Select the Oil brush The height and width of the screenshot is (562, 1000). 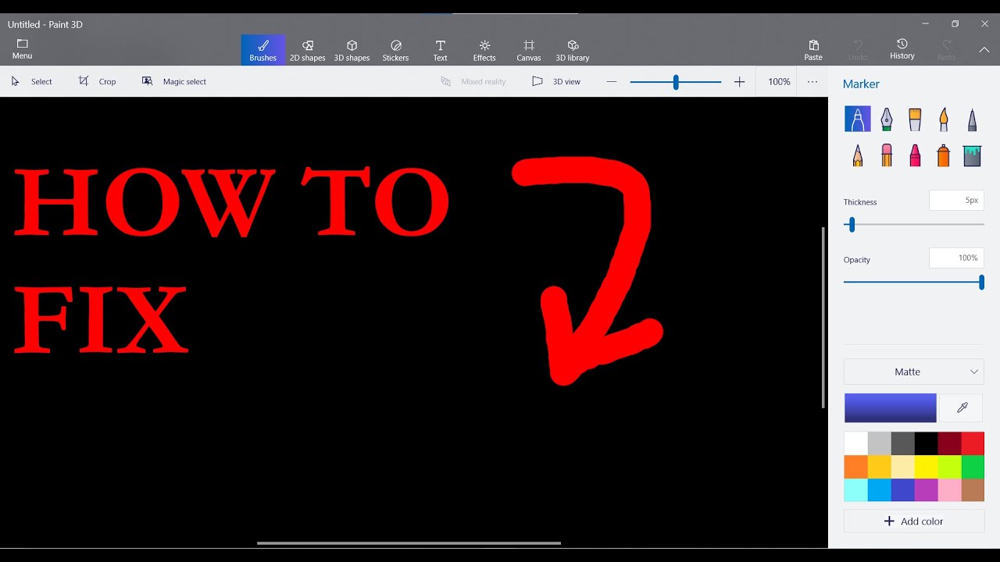915,119
